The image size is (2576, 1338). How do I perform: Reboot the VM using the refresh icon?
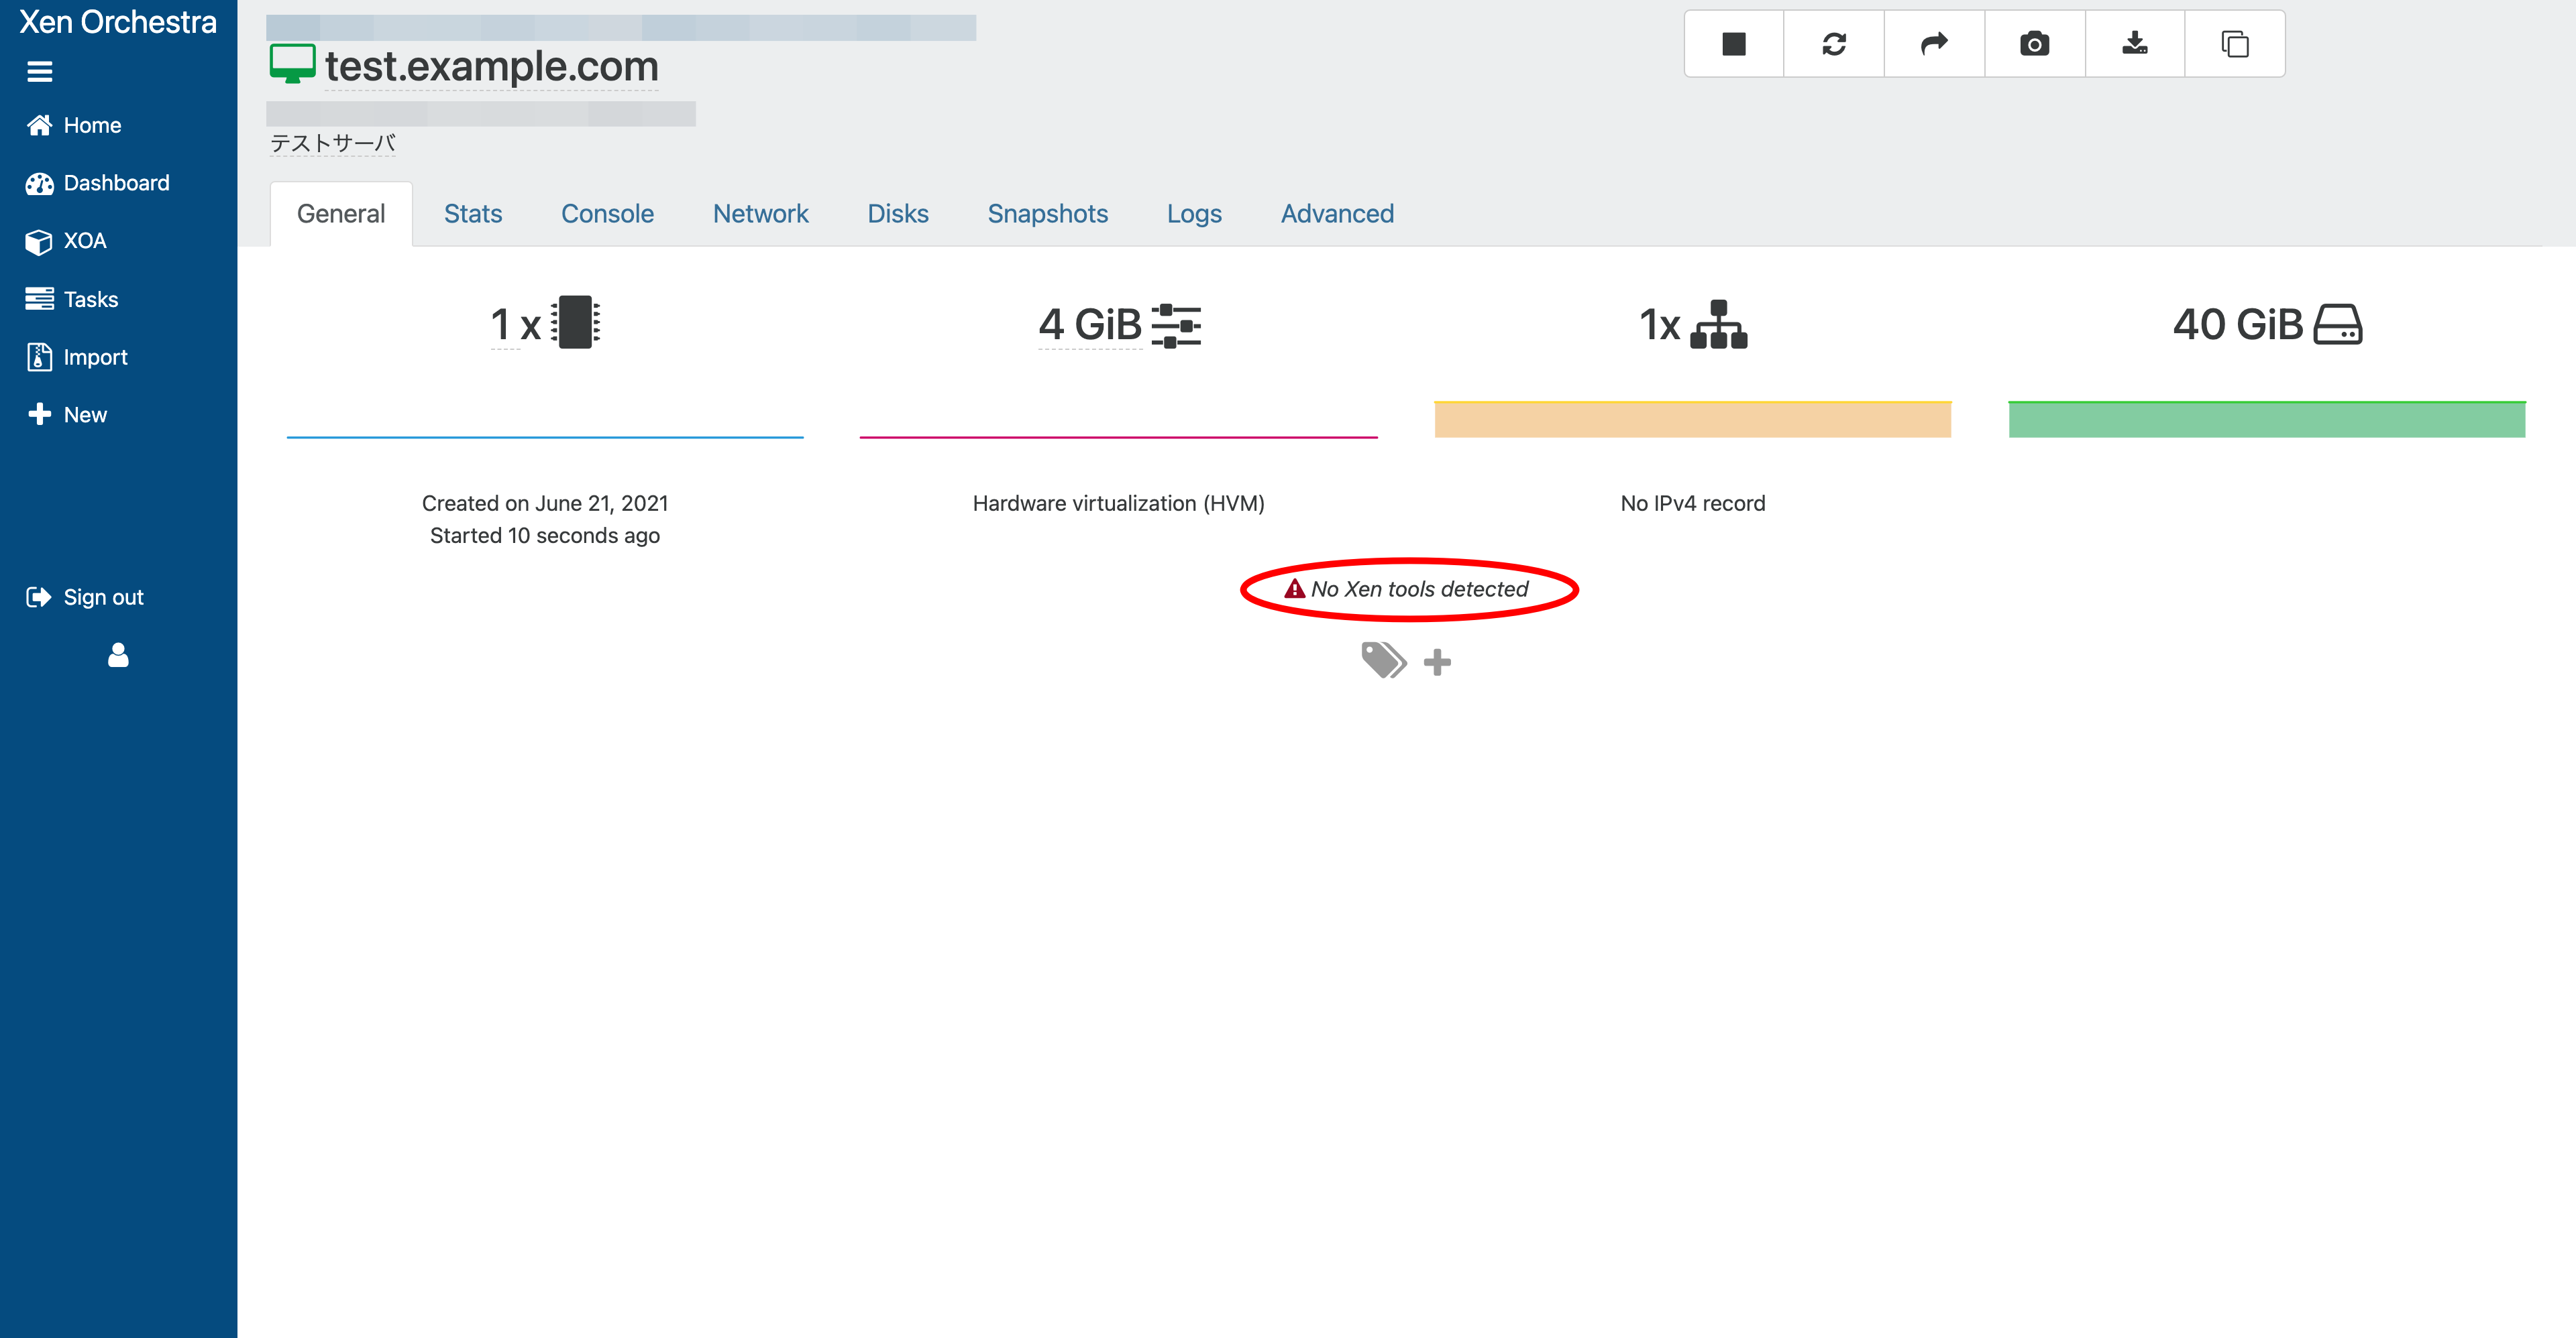1834,44
